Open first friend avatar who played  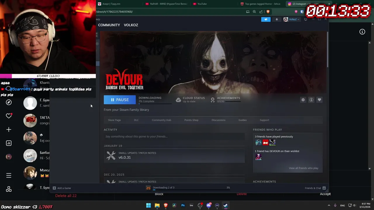click(258, 142)
